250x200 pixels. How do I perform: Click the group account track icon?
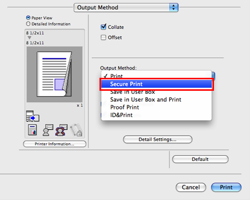[61, 130]
